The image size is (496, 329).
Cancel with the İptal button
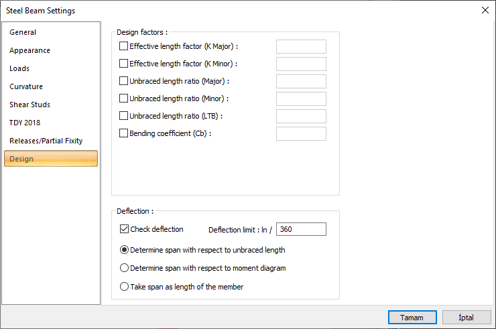[467, 318]
